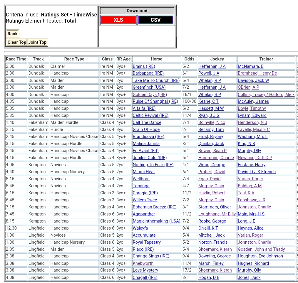
Task: View horse Pulse Of Shanghai (IRE)
Action: point(155,101)
